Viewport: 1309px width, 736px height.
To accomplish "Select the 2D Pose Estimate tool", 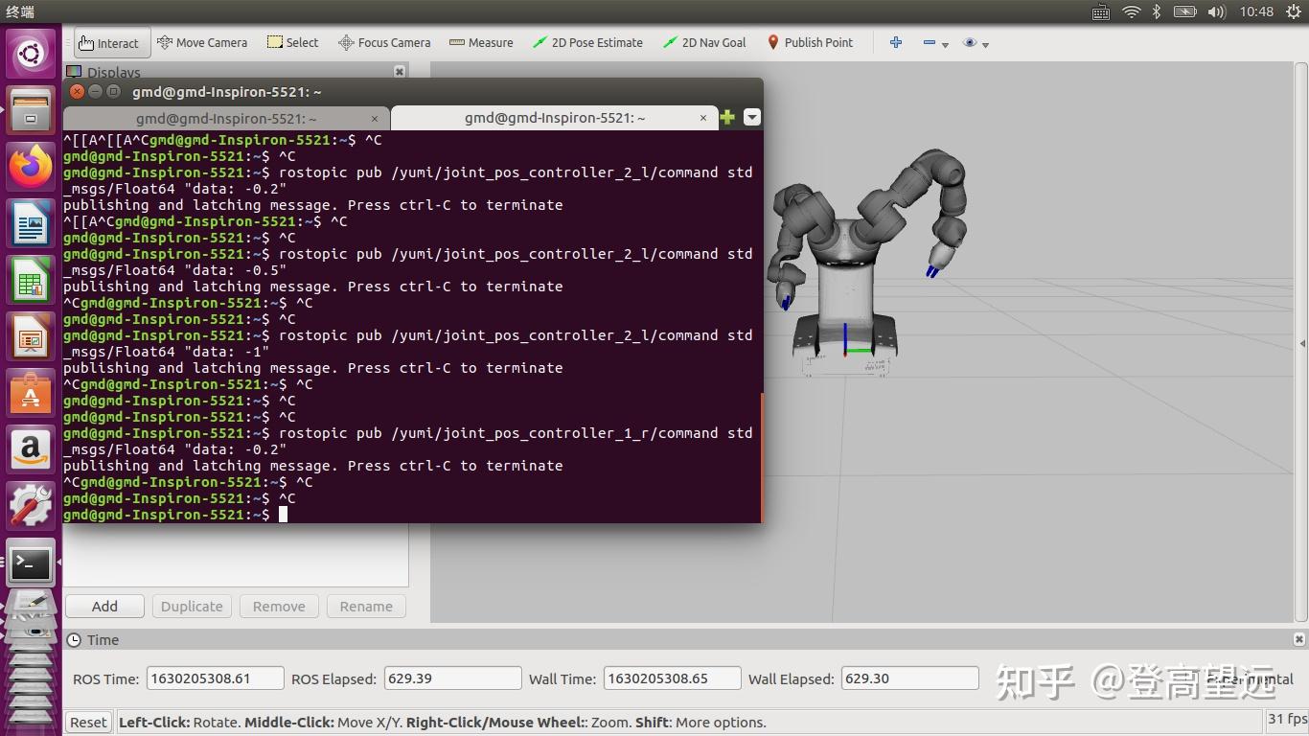I will coord(587,42).
